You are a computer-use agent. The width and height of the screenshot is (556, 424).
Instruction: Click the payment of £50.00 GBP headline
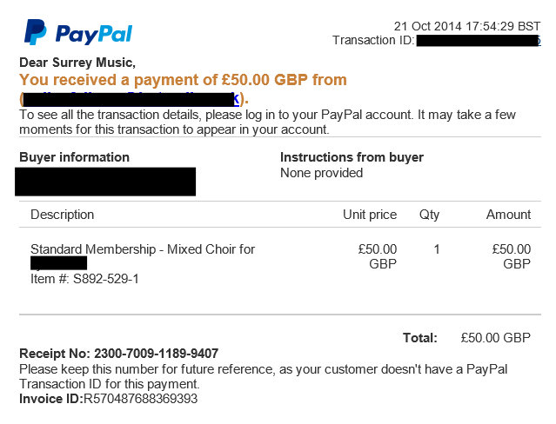183,80
